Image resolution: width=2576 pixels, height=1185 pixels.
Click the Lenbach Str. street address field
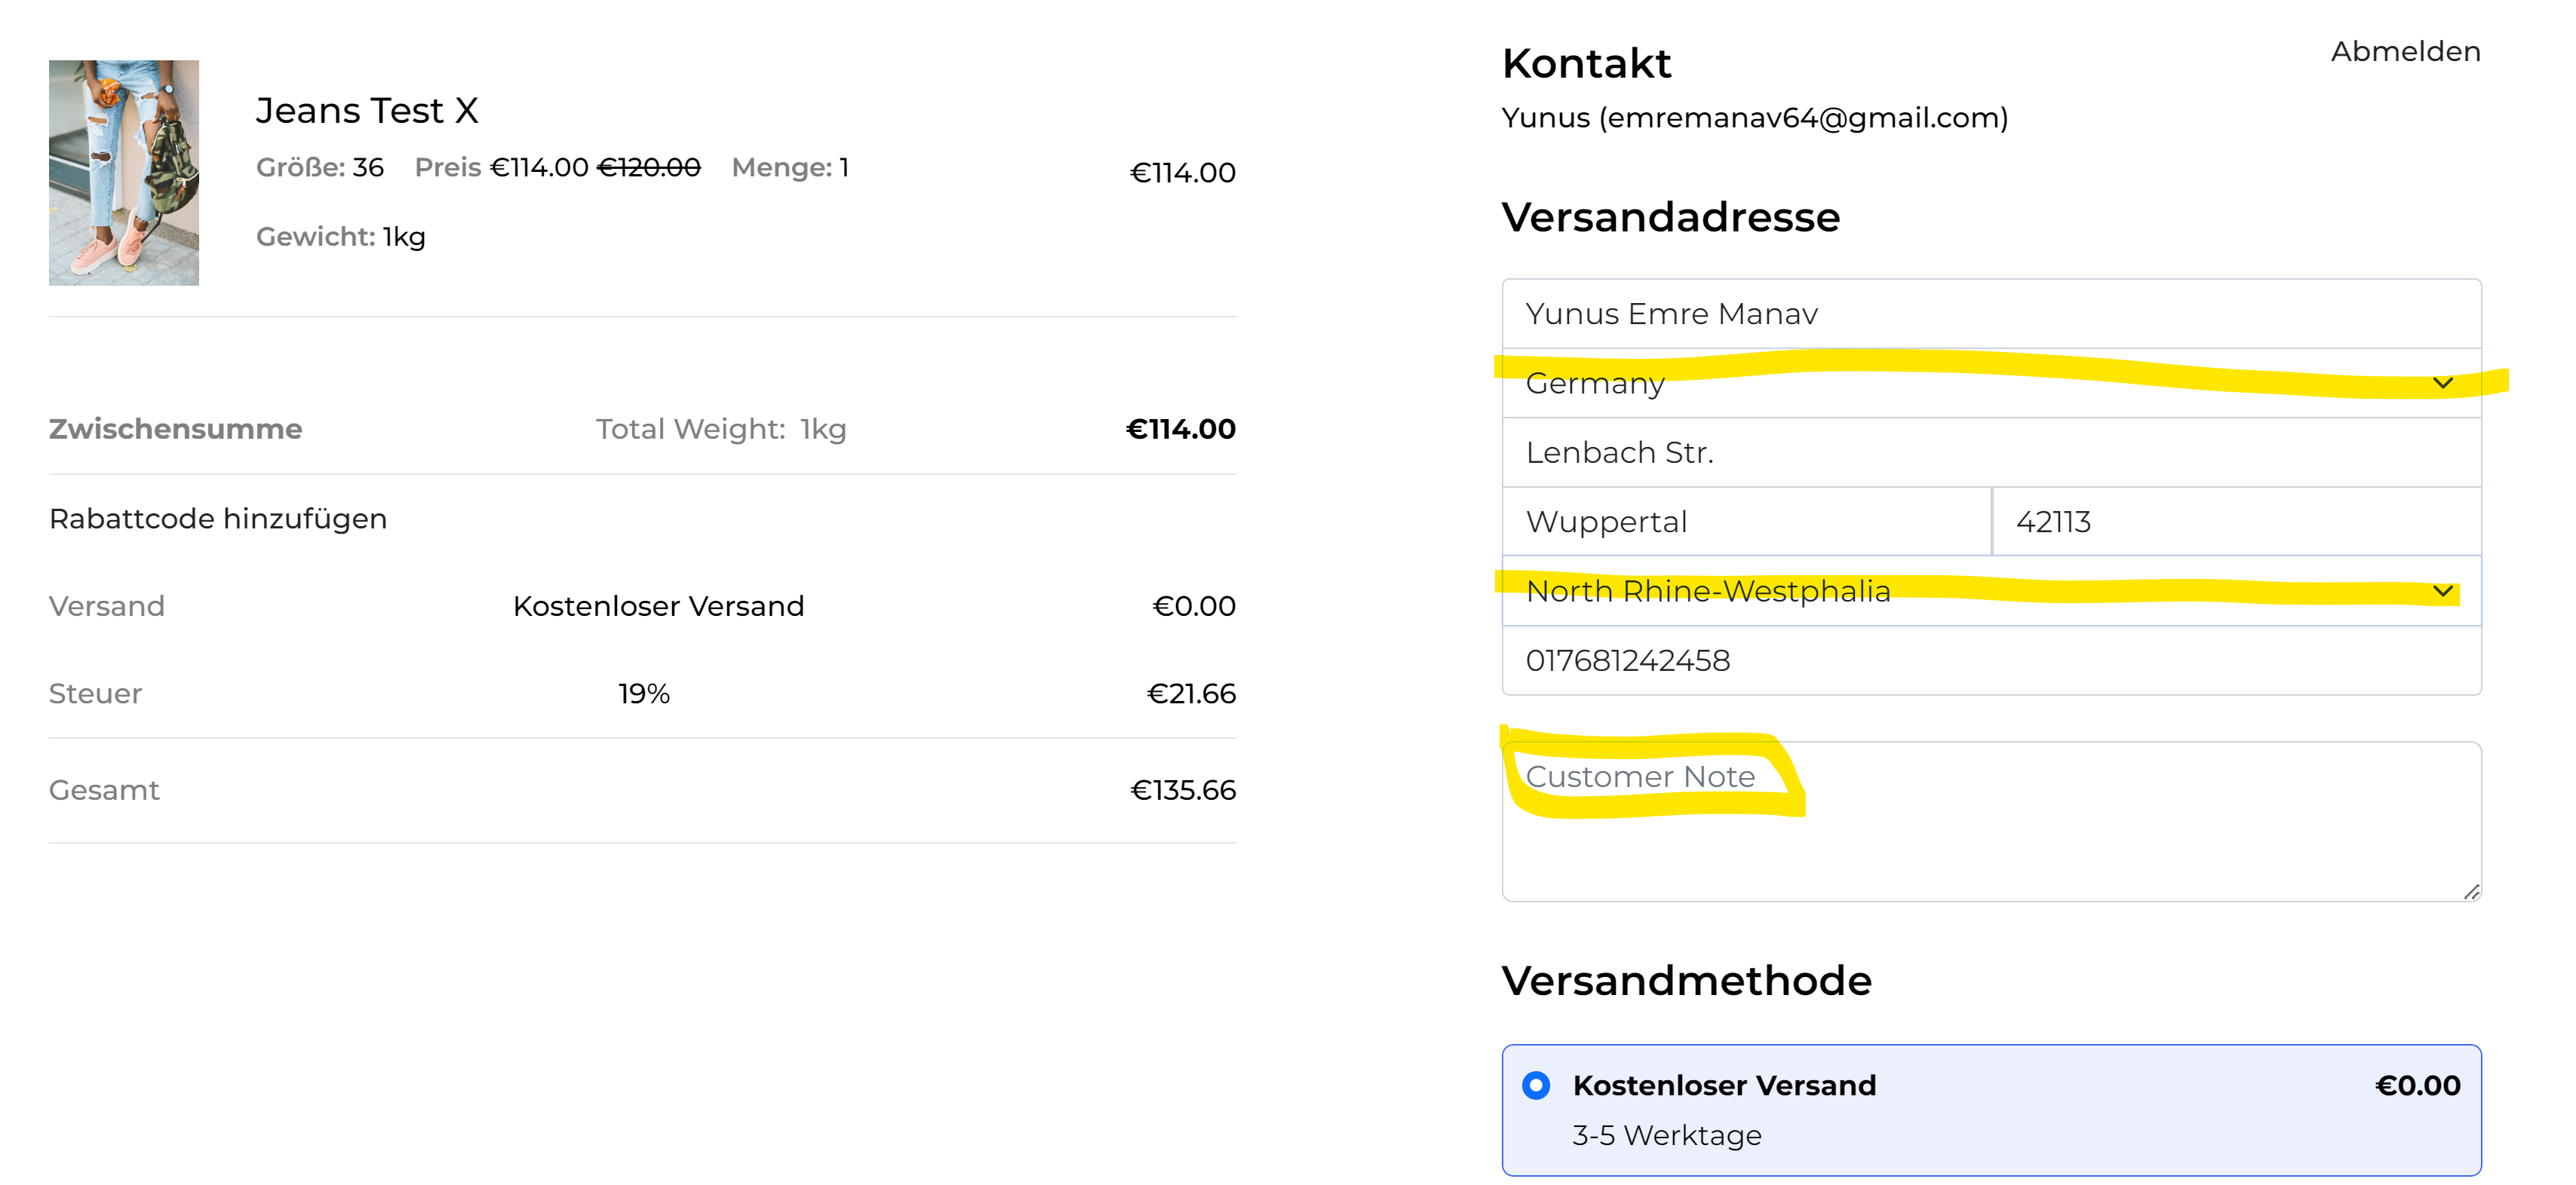(x=1990, y=452)
